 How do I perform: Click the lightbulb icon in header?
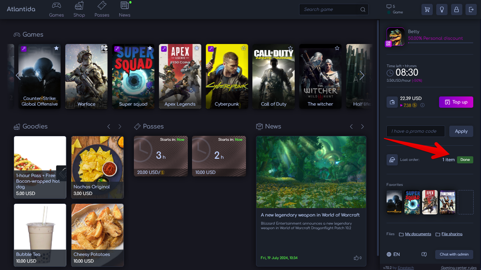pos(442,10)
